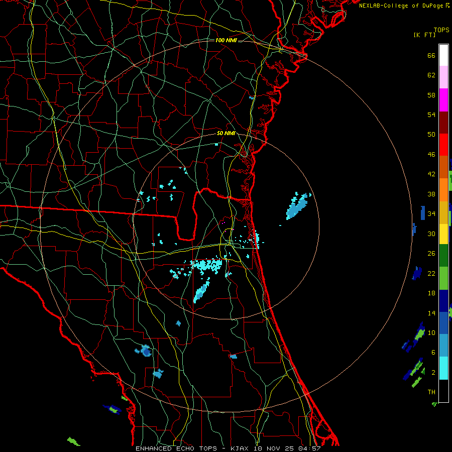Click the white swatch in the tops legend
This screenshot has width=452, height=452.
point(443,55)
